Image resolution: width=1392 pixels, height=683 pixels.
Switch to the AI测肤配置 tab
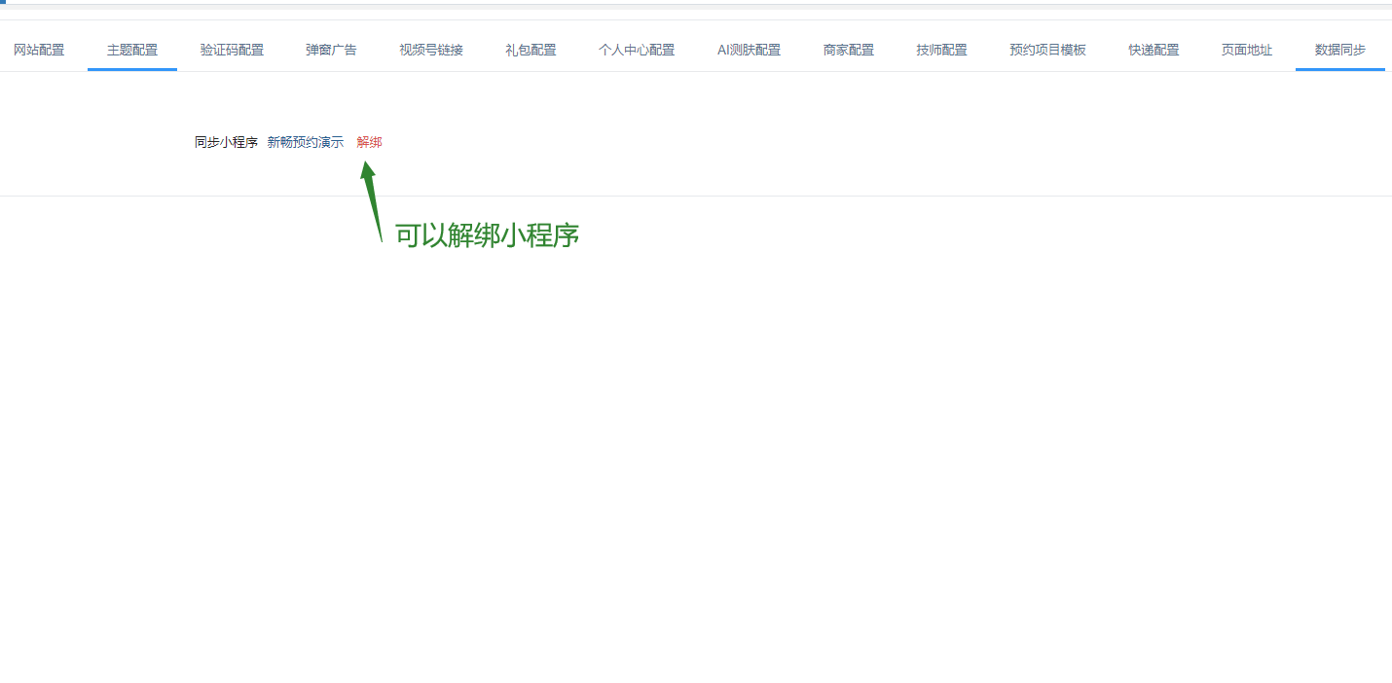click(749, 50)
